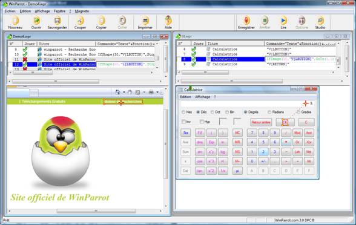Open the Aide help icon
This screenshot has height=225, width=356.
coord(168,21)
